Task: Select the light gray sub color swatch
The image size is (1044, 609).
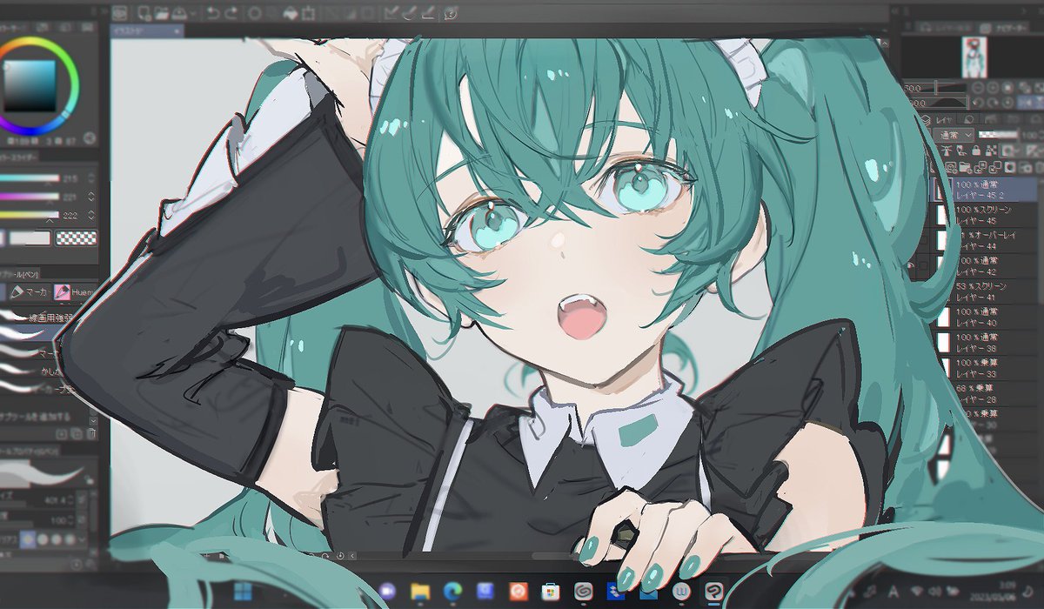Action: (30, 238)
